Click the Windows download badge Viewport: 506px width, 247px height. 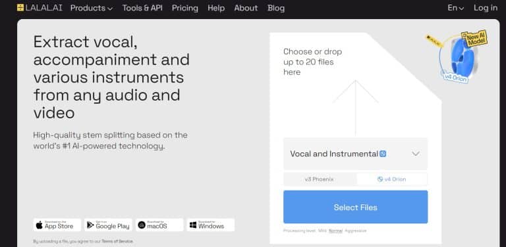click(x=210, y=225)
